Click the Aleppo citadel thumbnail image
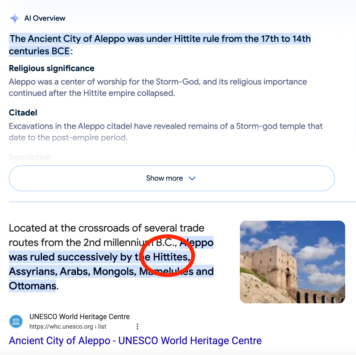 tap(293, 262)
